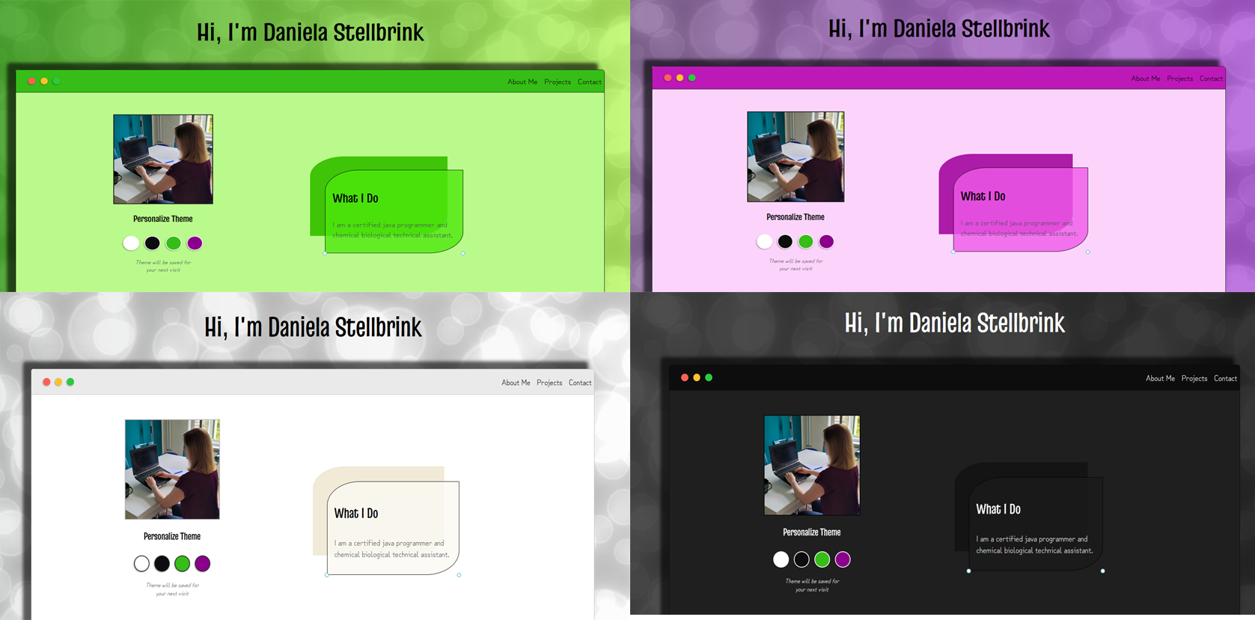Select purple theme swatch on white page
This screenshot has width=1255, height=620.
click(202, 564)
